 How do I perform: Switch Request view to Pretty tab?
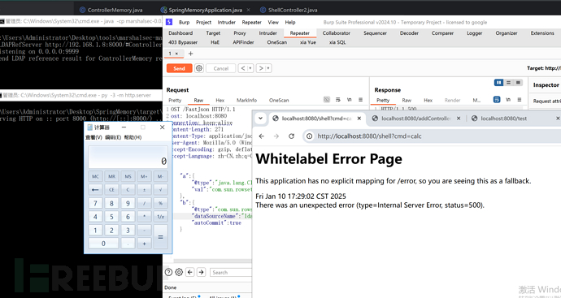pos(175,100)
